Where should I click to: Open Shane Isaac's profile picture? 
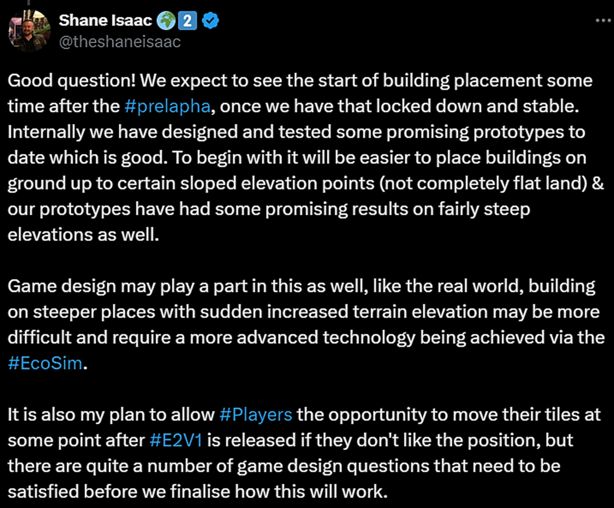click(29, 31)
